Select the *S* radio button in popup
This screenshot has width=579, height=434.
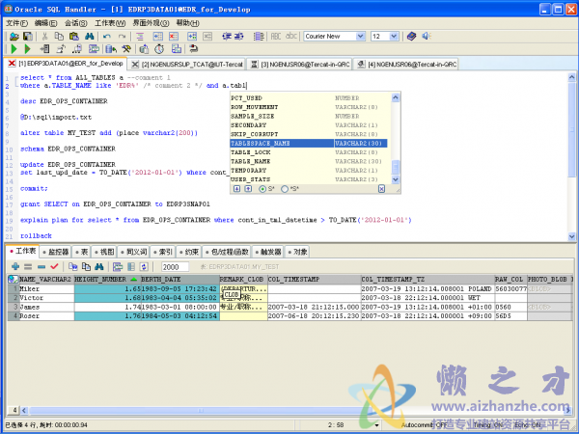pos(285,189)
